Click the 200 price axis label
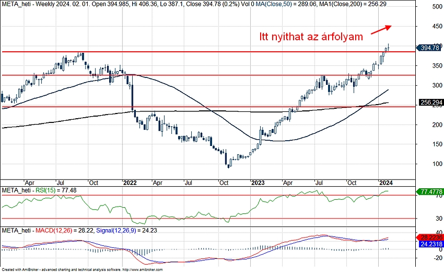The height and width of the screenshot is (272, 444). [x=438, y=125]
